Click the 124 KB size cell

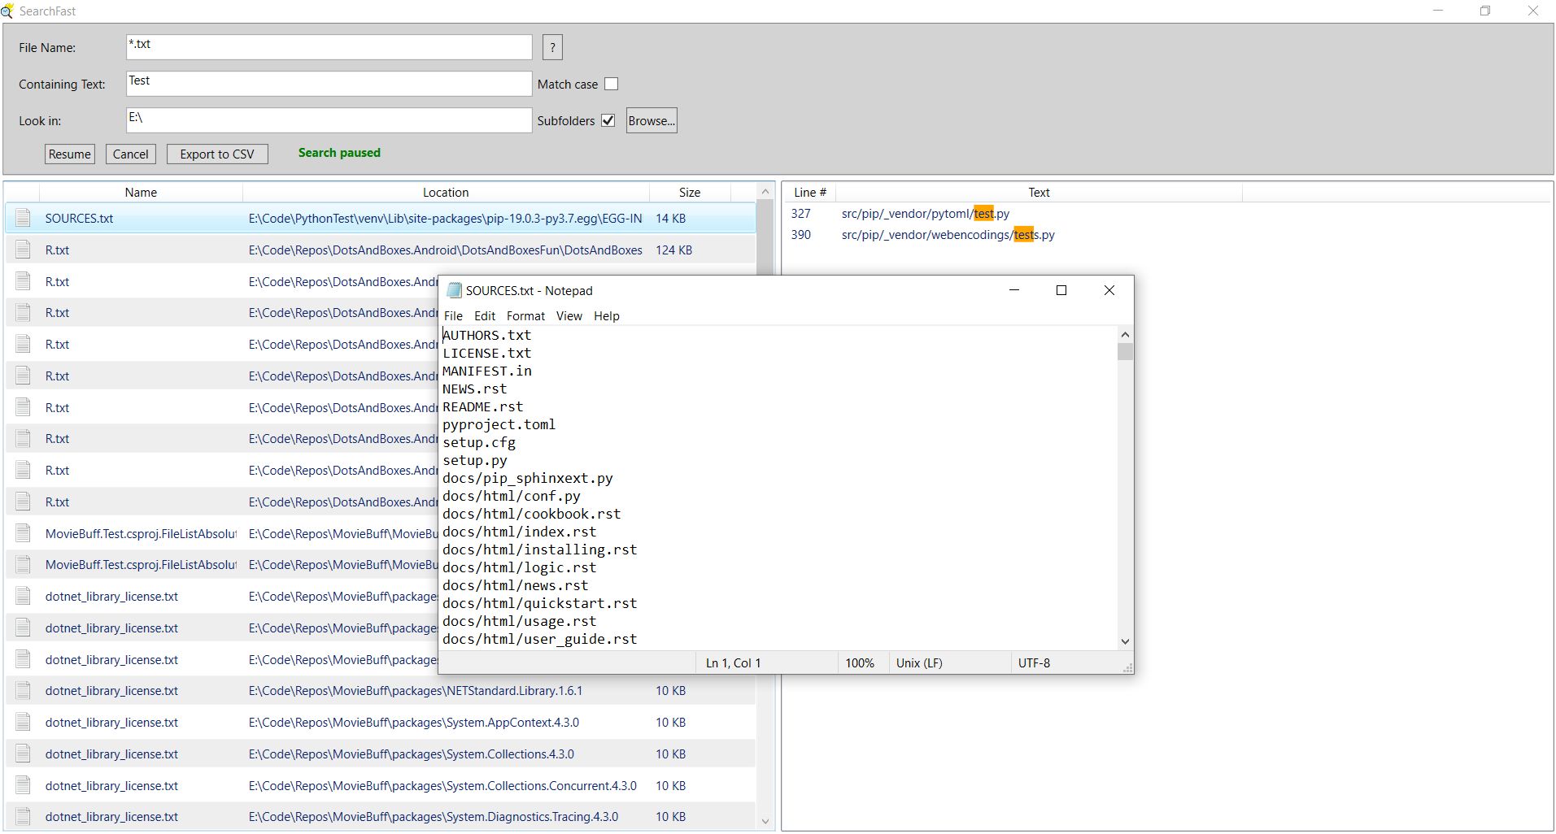pos(673,250)
